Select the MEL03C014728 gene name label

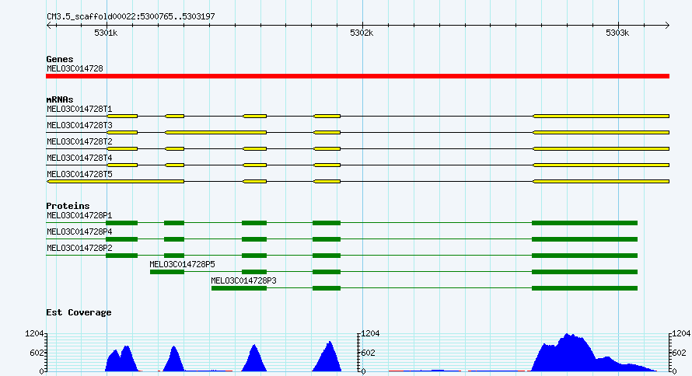[75, 69]
